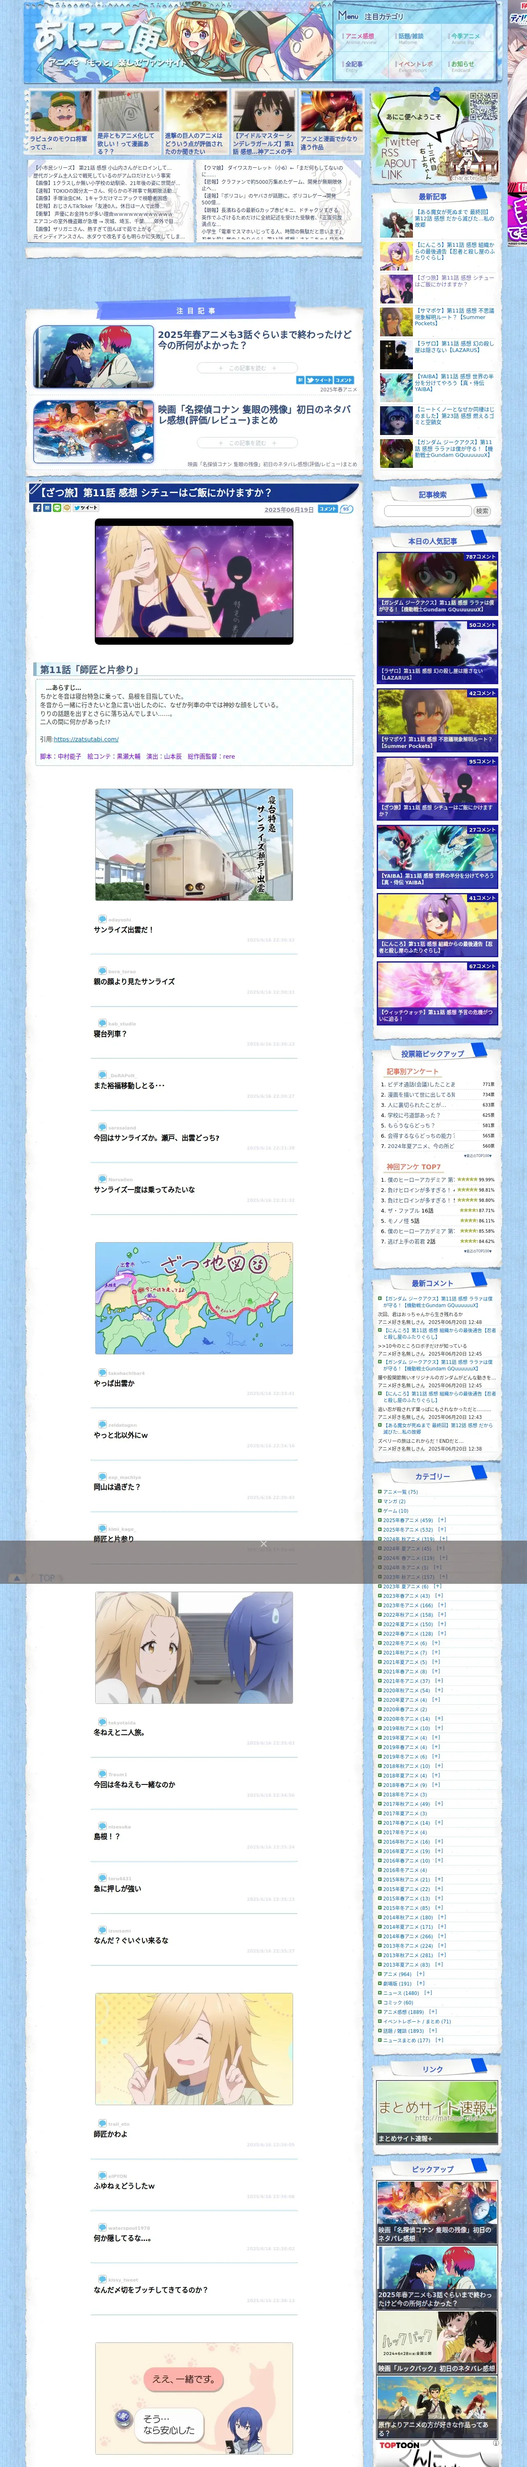Open the 【ラザロ】第11話 latest article link

click(x=454, y=346)
